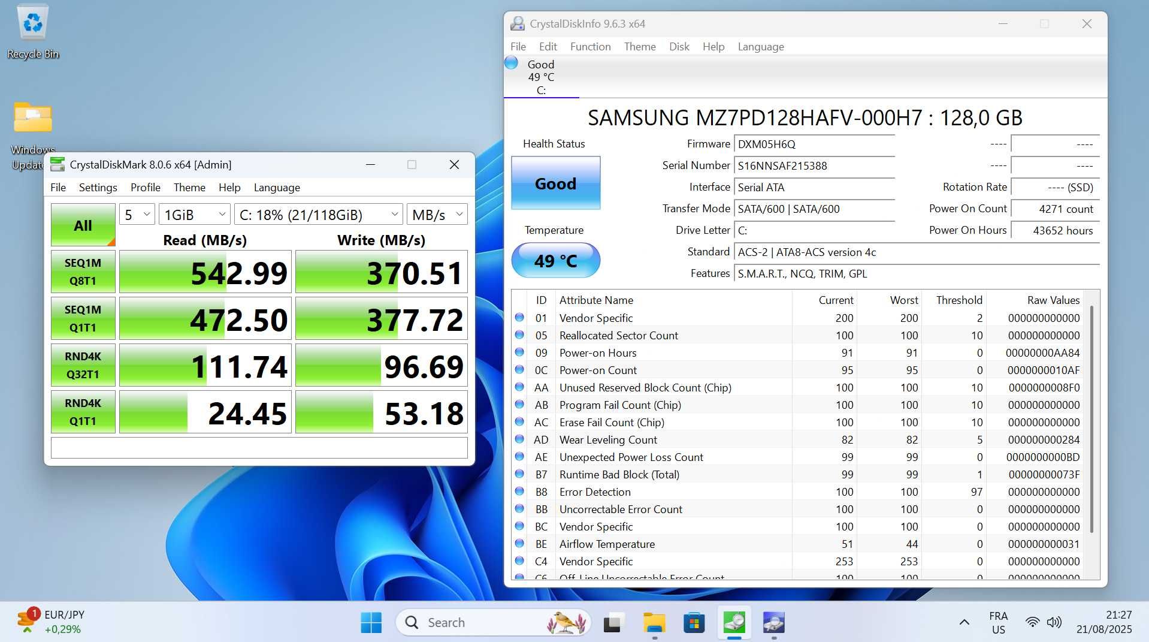
Task: Open the Windows Start menu
Action: click(x=371, y=623)
